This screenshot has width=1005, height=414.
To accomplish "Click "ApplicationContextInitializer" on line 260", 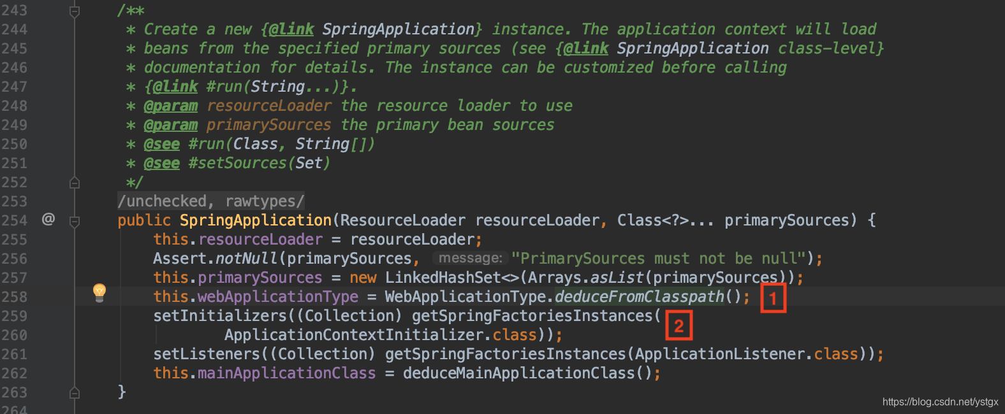I will pos(354,335).
